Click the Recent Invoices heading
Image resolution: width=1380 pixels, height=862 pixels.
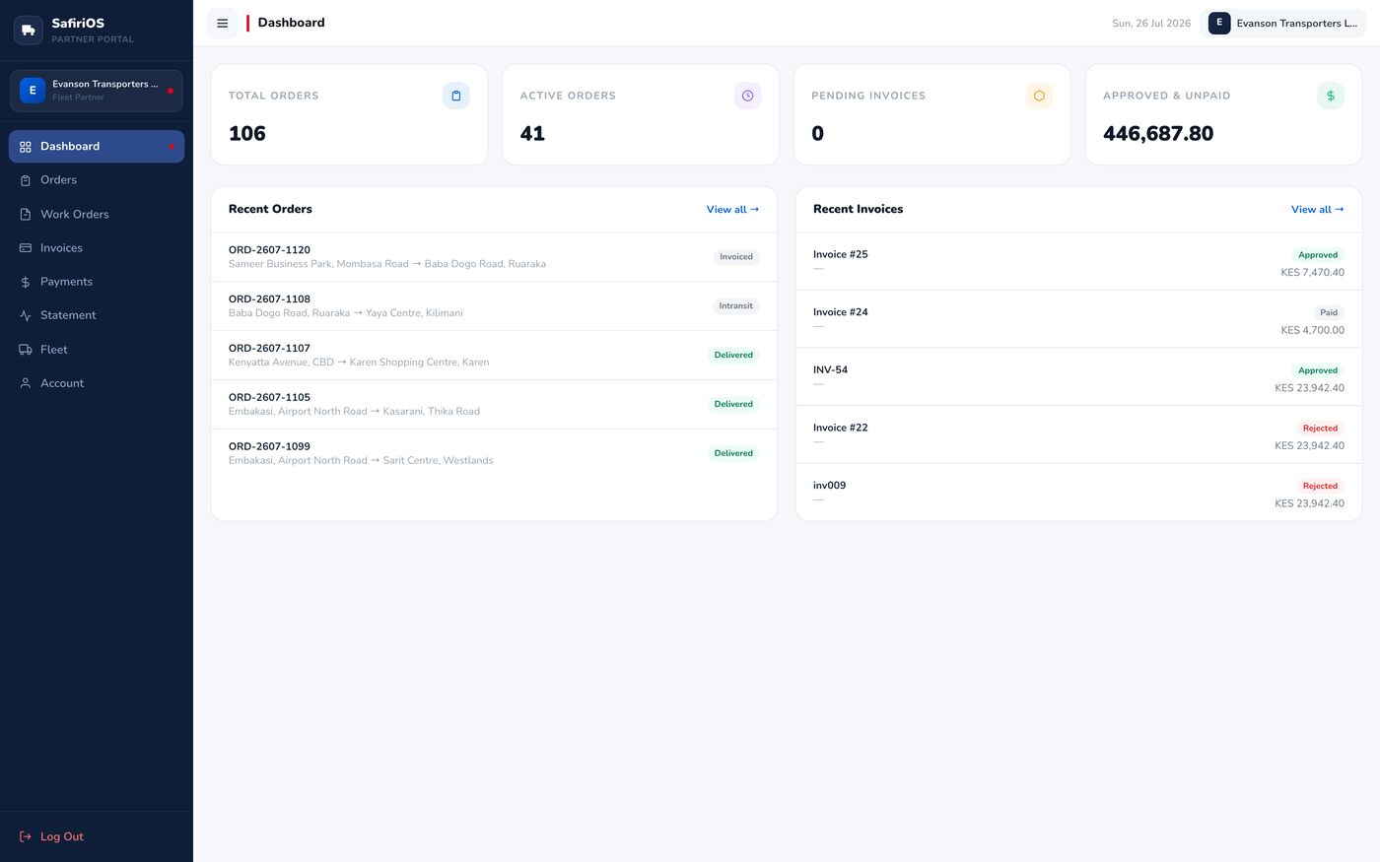click(x=858, y=209)
